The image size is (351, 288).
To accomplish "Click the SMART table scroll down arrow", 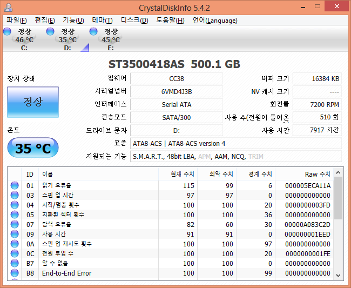I will point(338,275).
